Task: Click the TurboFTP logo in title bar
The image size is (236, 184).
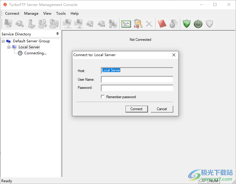Action: [x=5, y=5]
